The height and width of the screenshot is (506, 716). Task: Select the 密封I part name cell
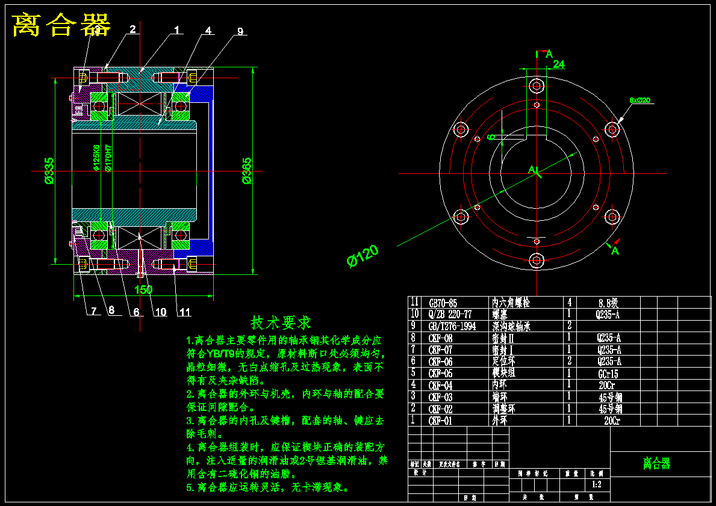click(502, 350)
